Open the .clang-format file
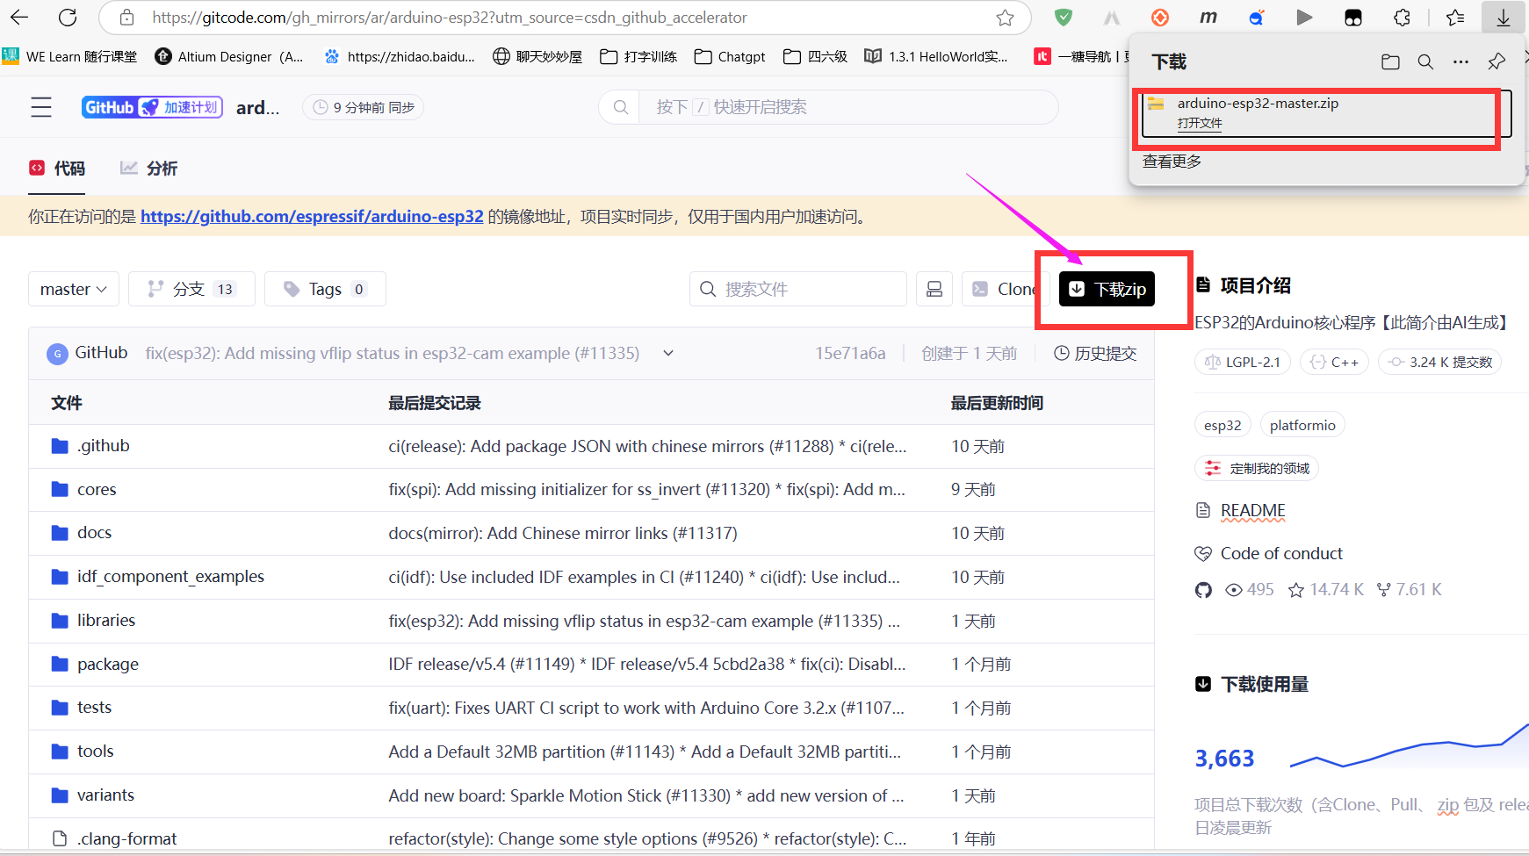Viewport: 1529px width, 856px height. [x=126, y=838]
